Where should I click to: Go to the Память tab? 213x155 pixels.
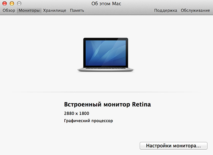coord(77,10)
